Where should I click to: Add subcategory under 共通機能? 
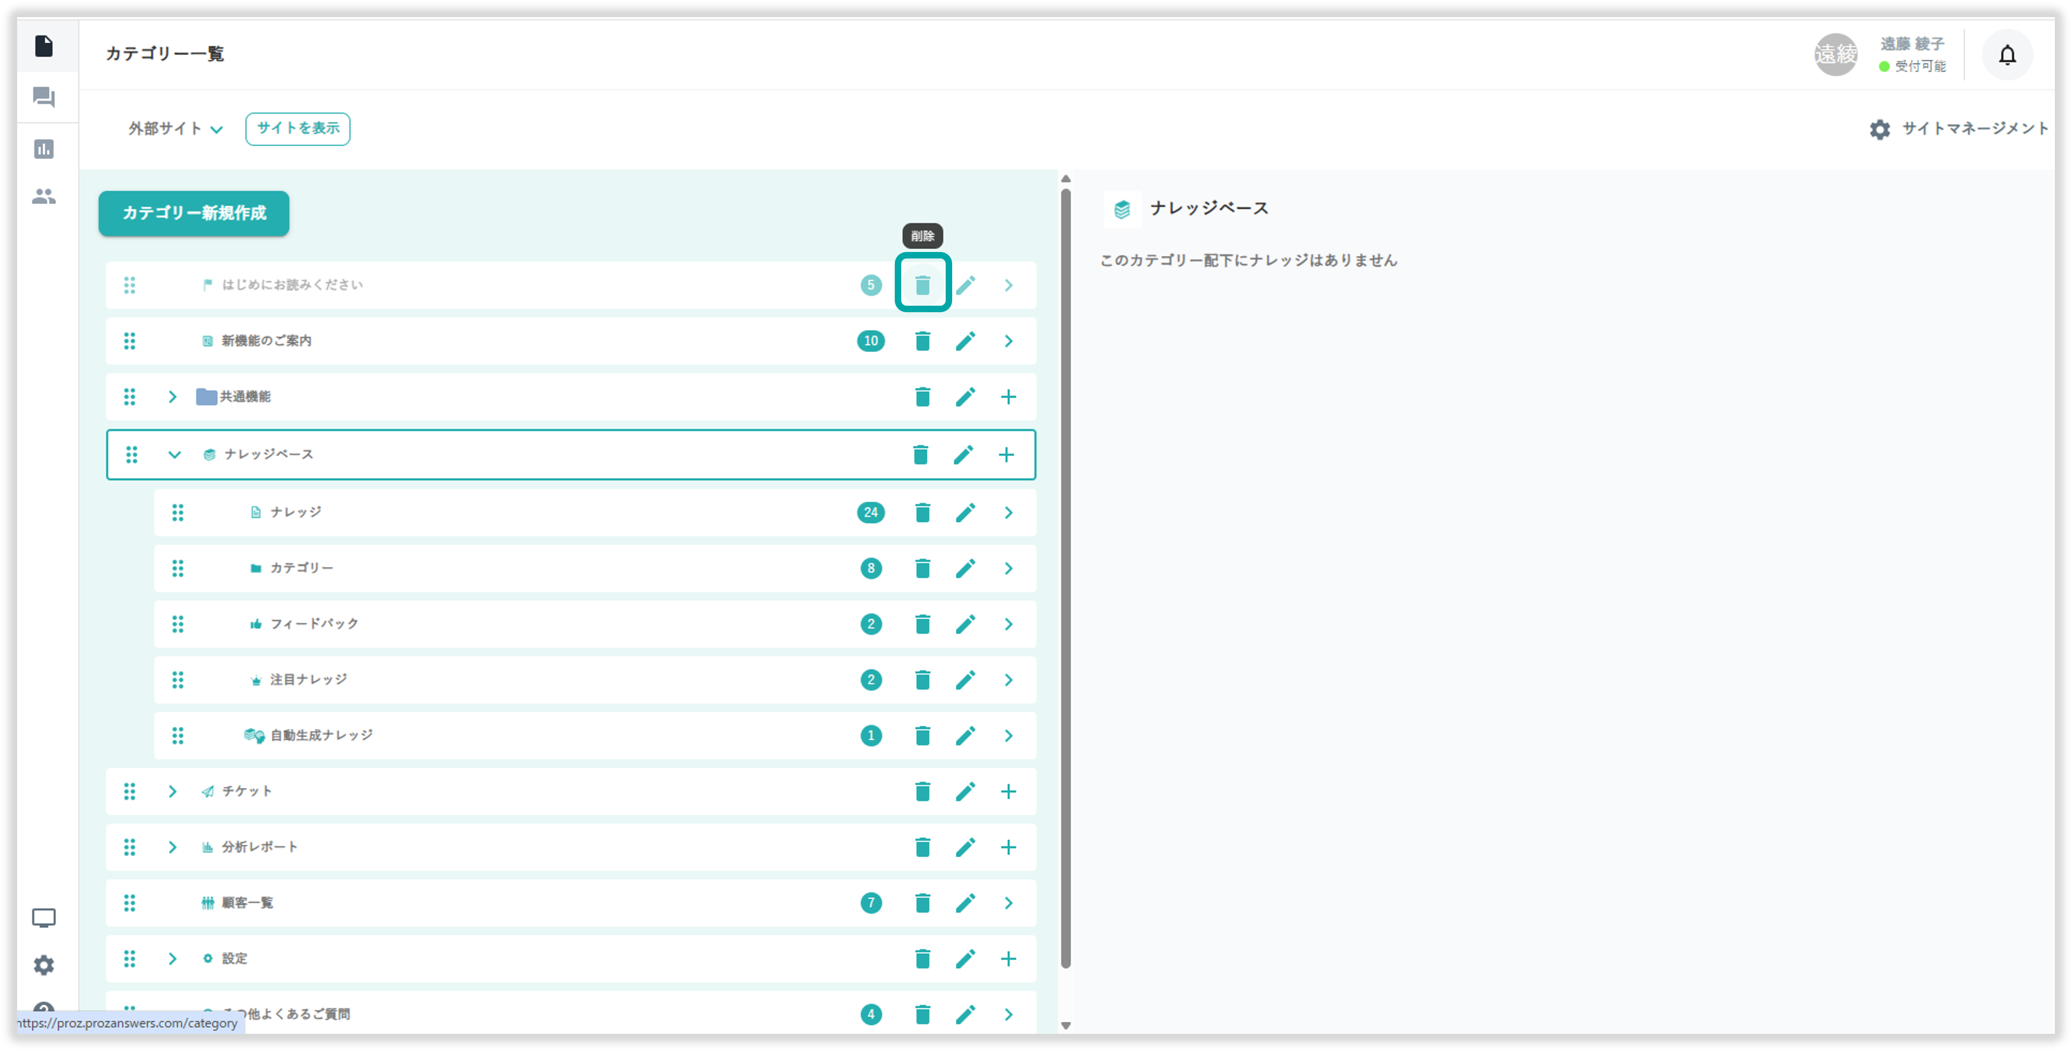point(1008,397)
